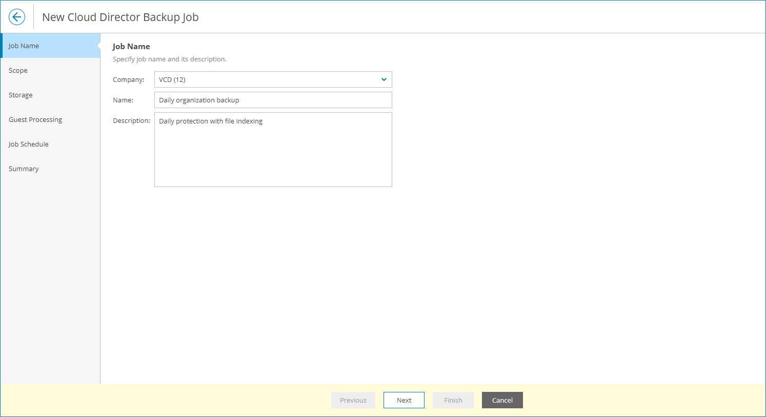Click the 'Name:' field label
Image resolution: width=766 pixels, height=417 pixels.
pyautogui.click(x=123, y=100)
